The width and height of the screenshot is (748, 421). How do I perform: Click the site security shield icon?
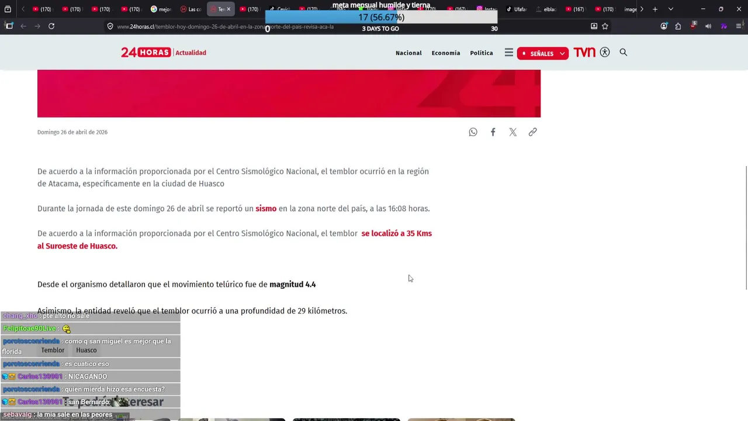click(110, 26)
